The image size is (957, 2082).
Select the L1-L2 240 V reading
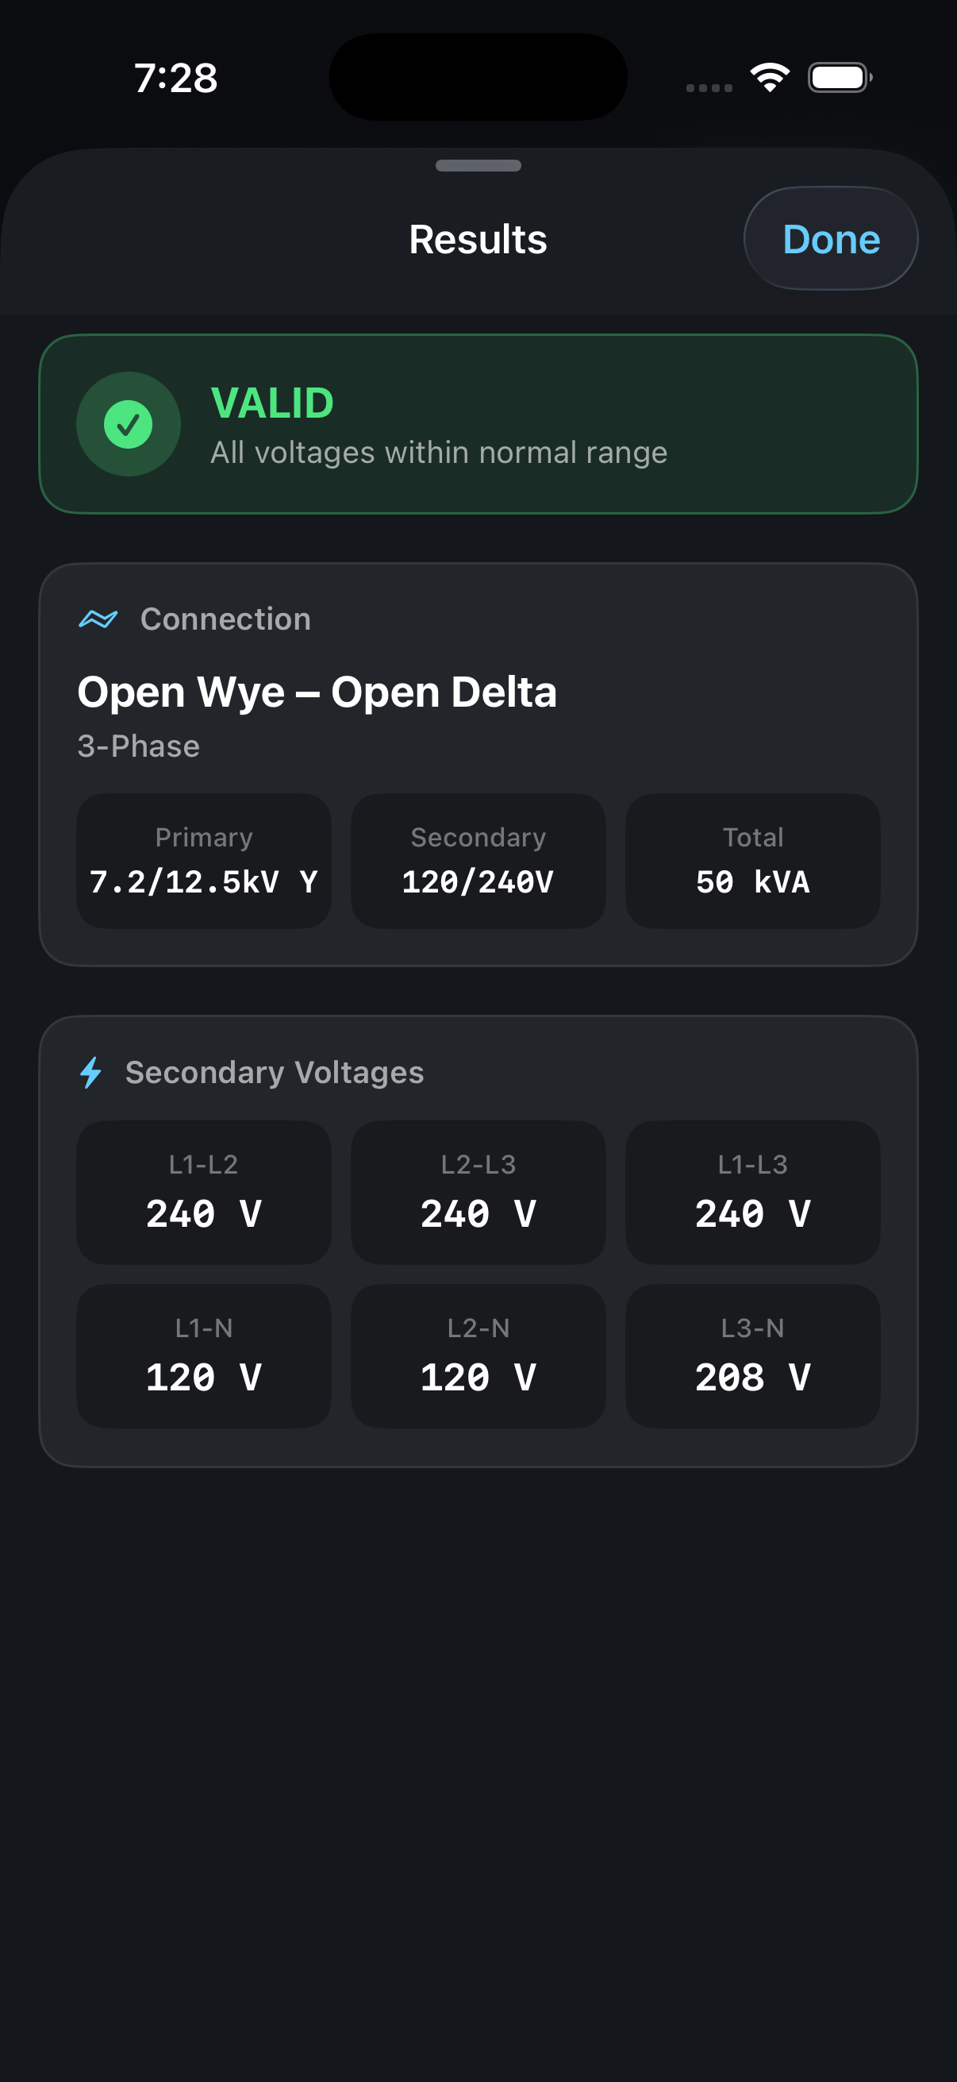click(x=203, y=1192)
